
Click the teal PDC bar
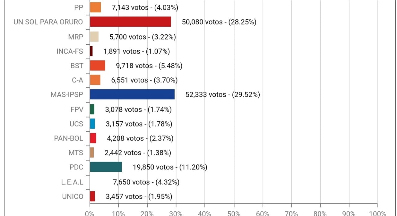106,167
